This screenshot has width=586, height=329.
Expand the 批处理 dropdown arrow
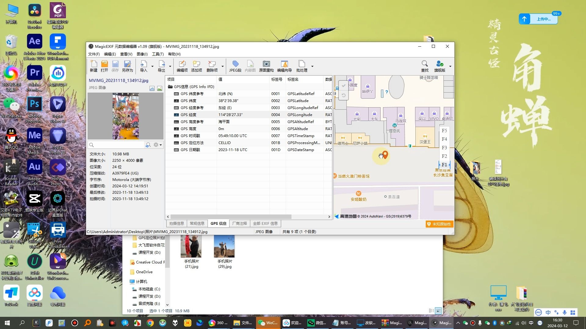click(x=312, y=66)
